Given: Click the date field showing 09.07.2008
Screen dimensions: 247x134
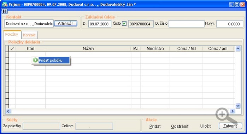Looking at the screenshot, I should 100,24.
